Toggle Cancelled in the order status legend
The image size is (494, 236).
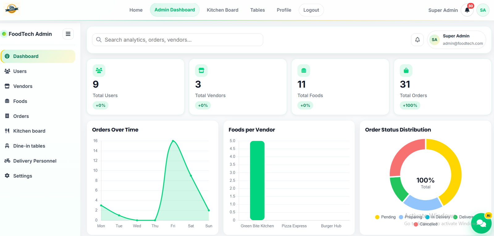(x=425, y=224)
